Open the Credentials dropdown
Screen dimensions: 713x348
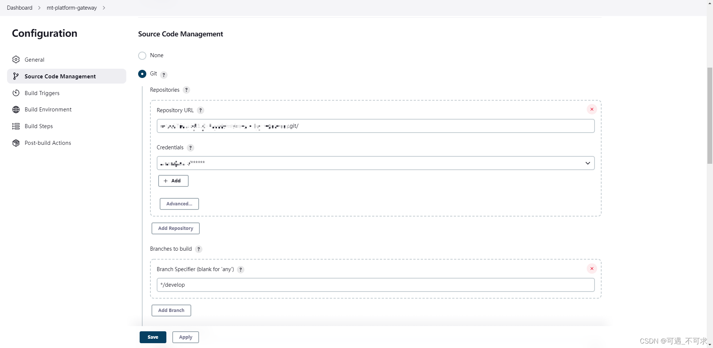click(375, 163)
